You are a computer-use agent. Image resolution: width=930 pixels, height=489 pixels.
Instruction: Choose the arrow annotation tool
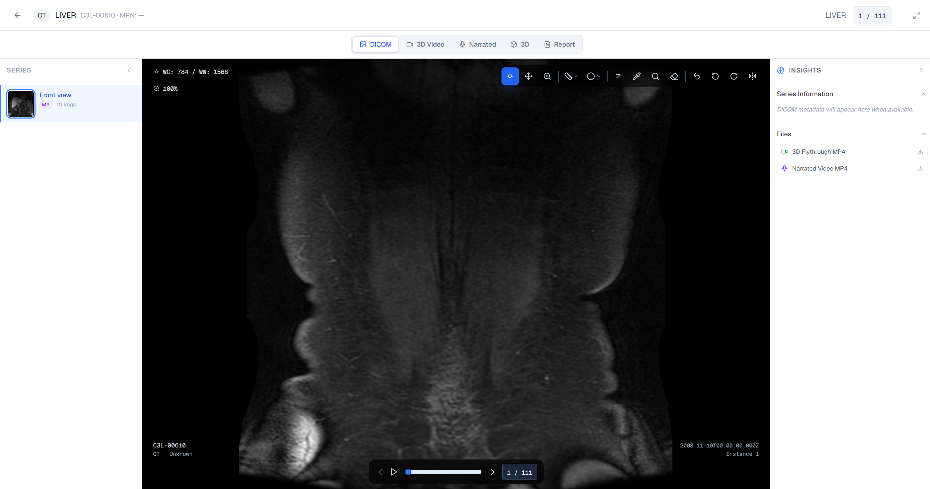click(617, 76)
